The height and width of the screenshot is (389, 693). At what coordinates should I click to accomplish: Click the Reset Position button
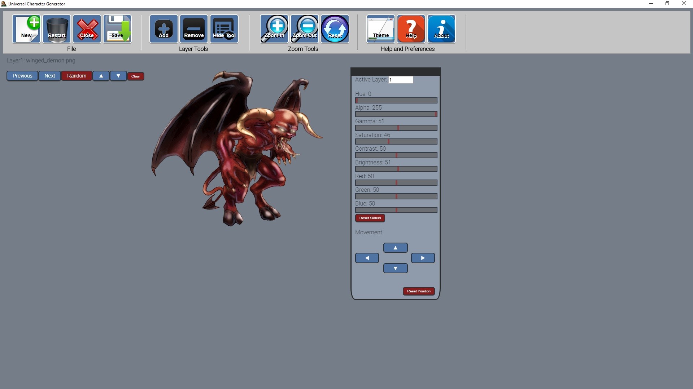pyautogui.click(x=419, y=291)
